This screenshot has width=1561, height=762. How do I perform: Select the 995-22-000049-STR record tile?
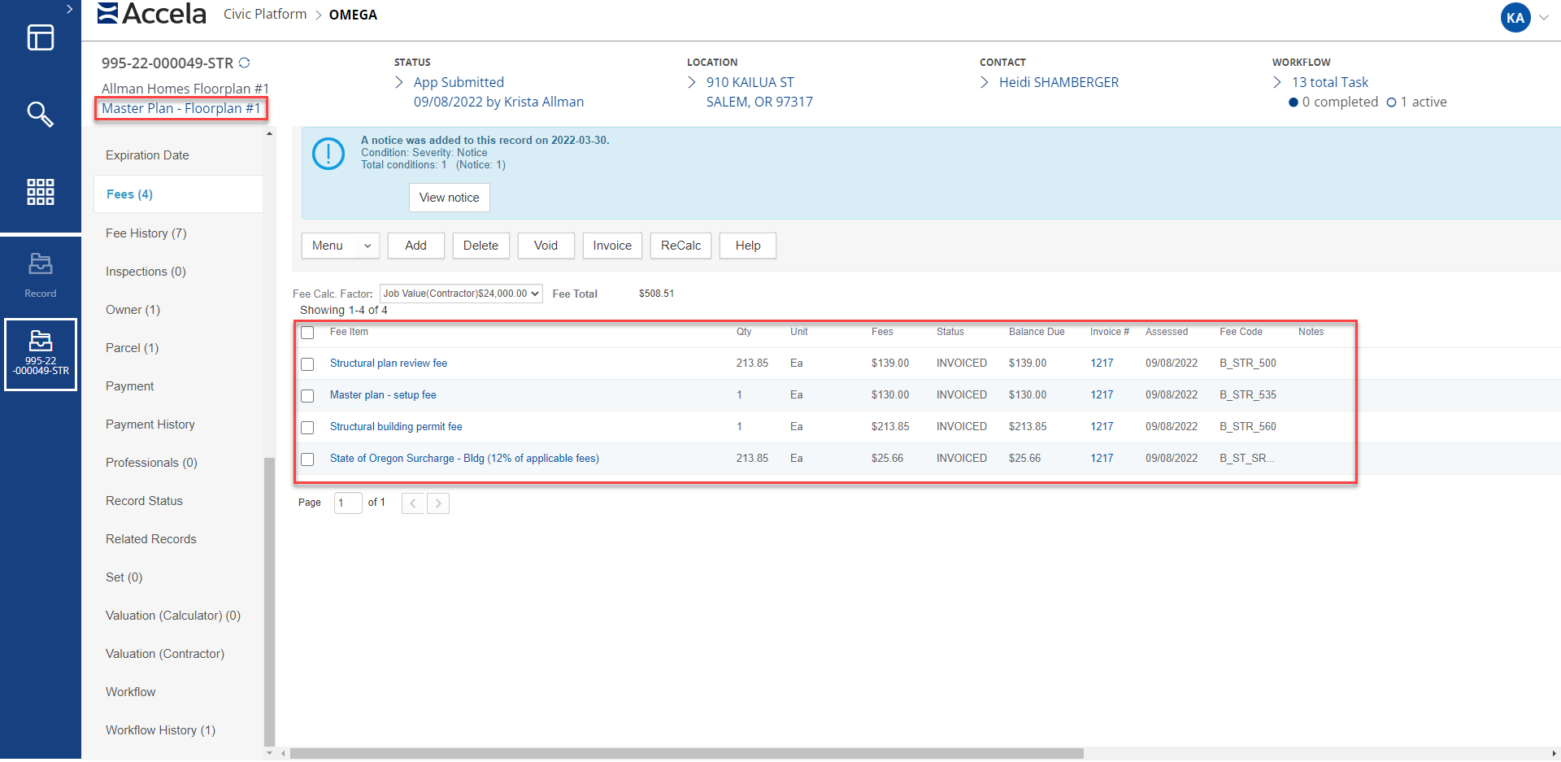(41, 355)
